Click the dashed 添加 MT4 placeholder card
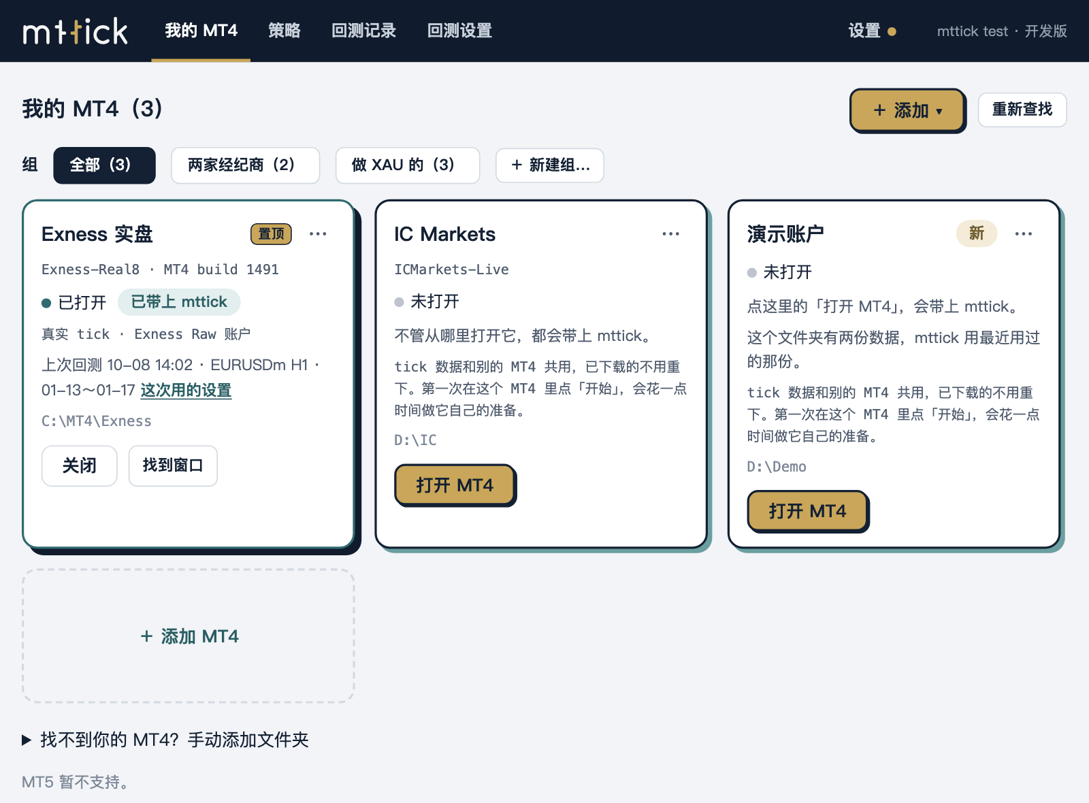 pos(189,636)
